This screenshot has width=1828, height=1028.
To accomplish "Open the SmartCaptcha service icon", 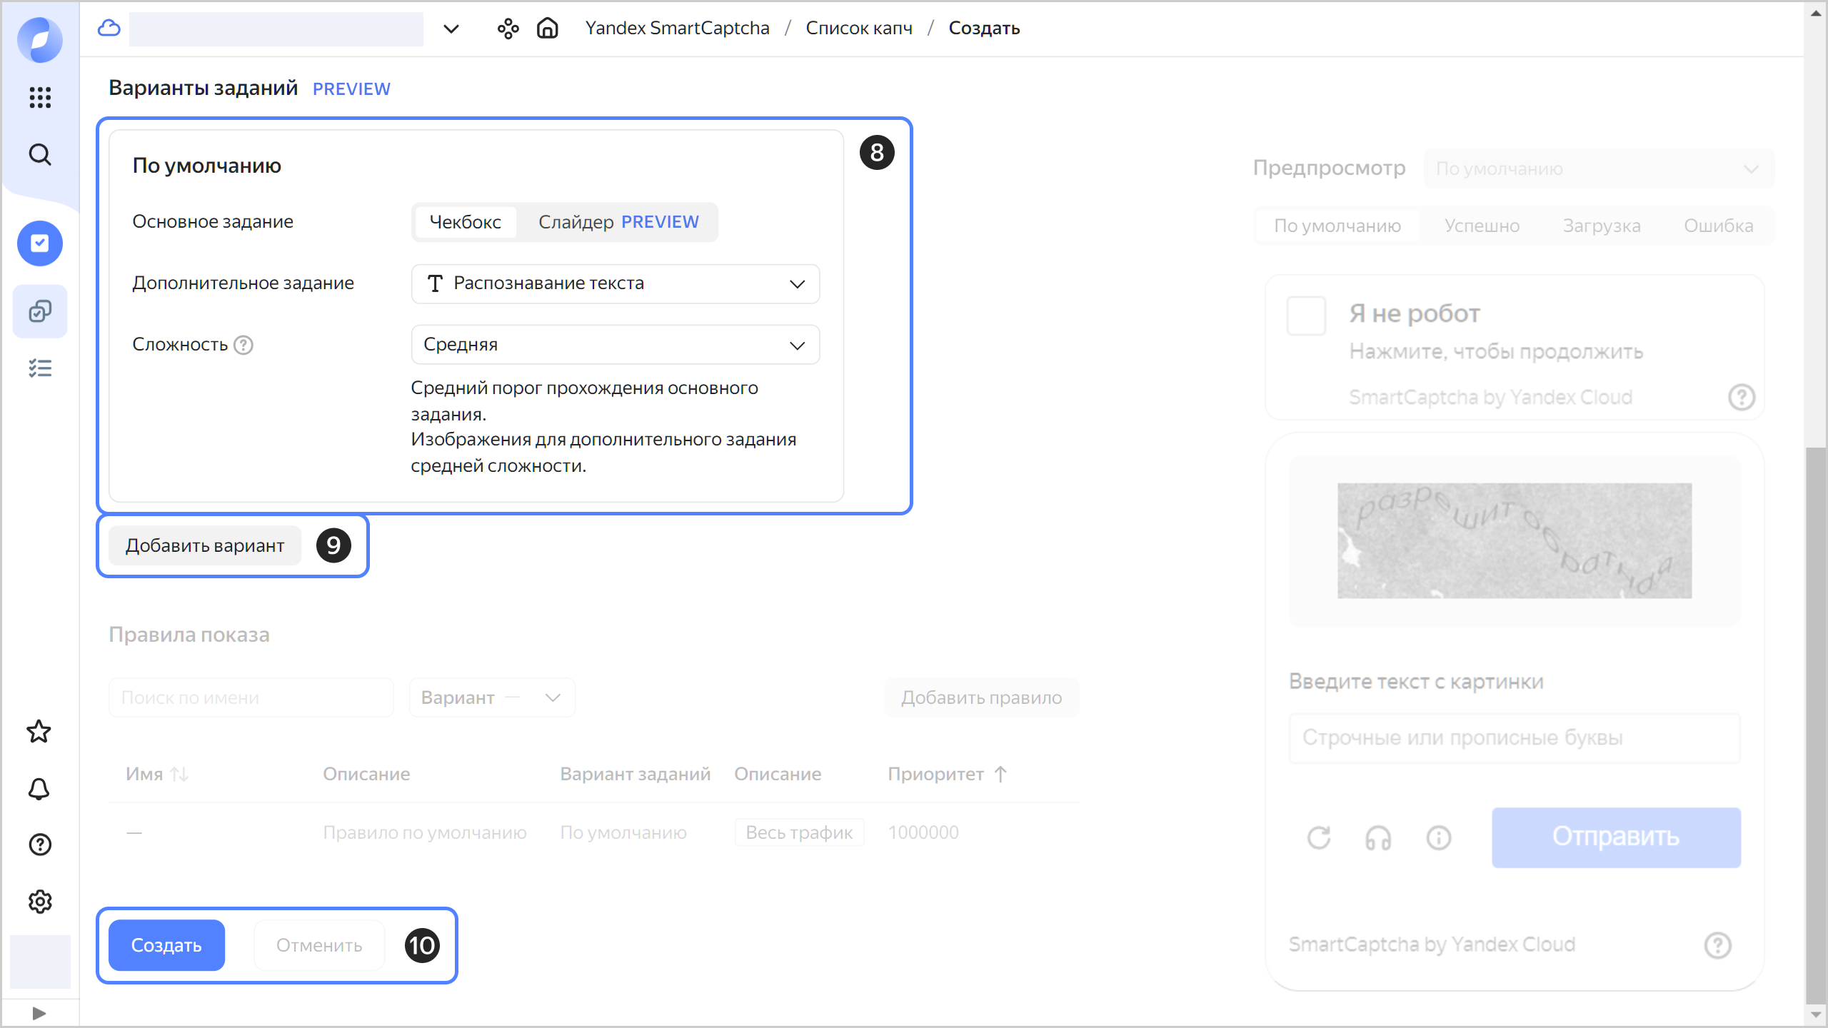I will [40, 243].
